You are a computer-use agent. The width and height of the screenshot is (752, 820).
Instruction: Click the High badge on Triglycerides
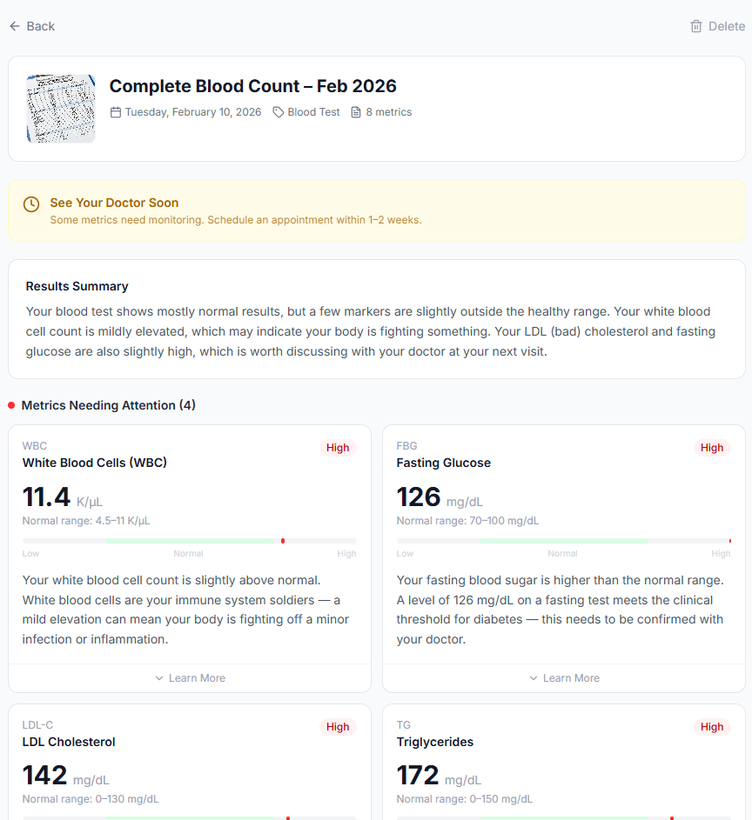[x=712, y=727]
